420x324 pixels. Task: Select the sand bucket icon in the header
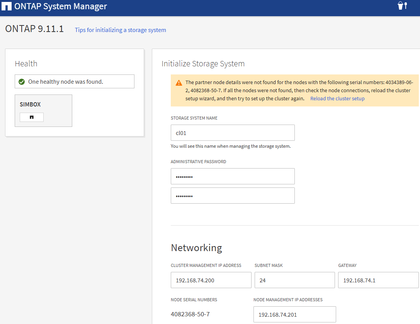click(x=400, y=6)
